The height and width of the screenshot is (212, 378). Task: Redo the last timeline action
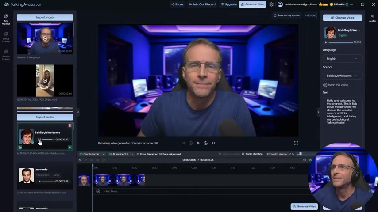86,160
